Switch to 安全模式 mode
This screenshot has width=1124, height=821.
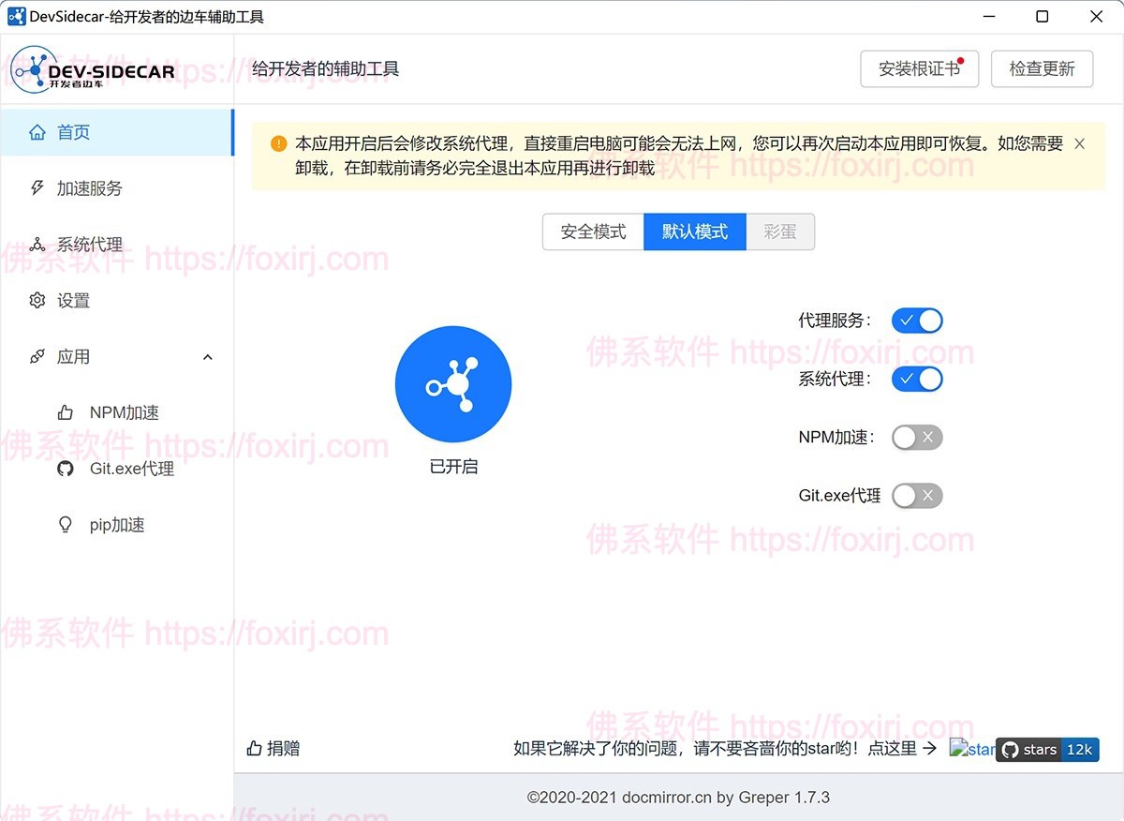click(x=593, y=231)
